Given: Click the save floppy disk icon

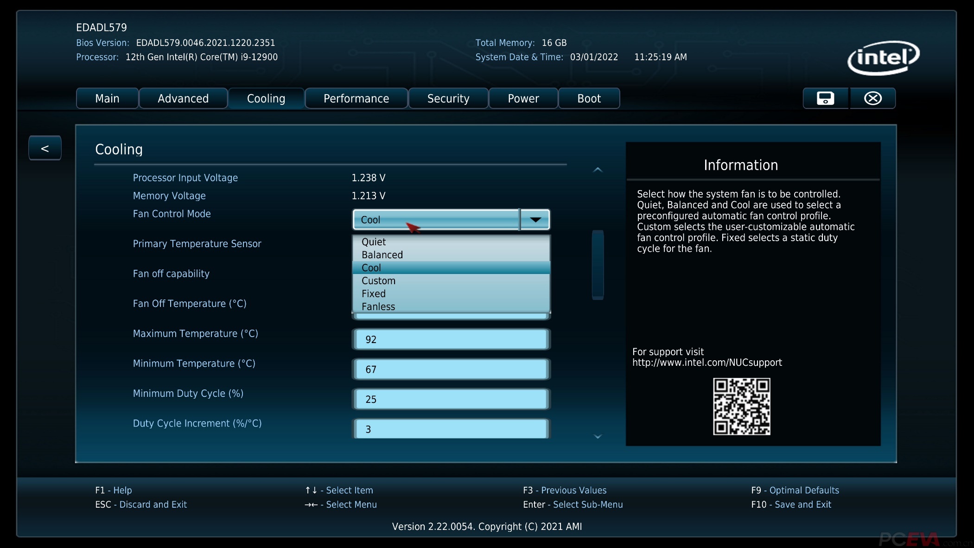Looking at the screenshot, I should tap(825, 98).
